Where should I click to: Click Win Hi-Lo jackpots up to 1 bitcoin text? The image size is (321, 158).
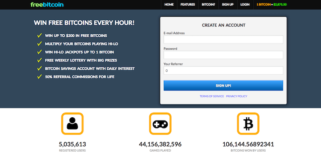coord(79,52)
